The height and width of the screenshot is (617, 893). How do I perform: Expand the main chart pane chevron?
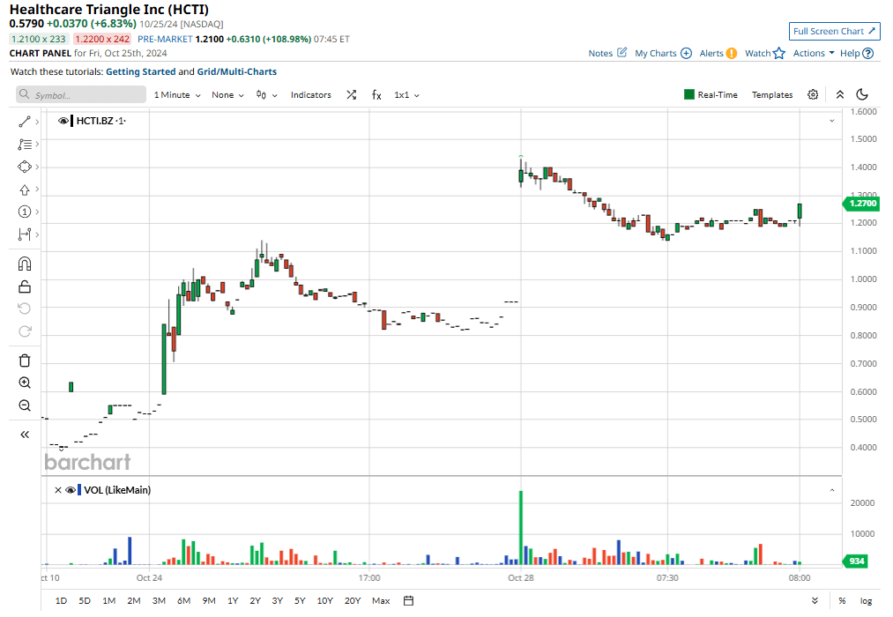click(832, 121)
